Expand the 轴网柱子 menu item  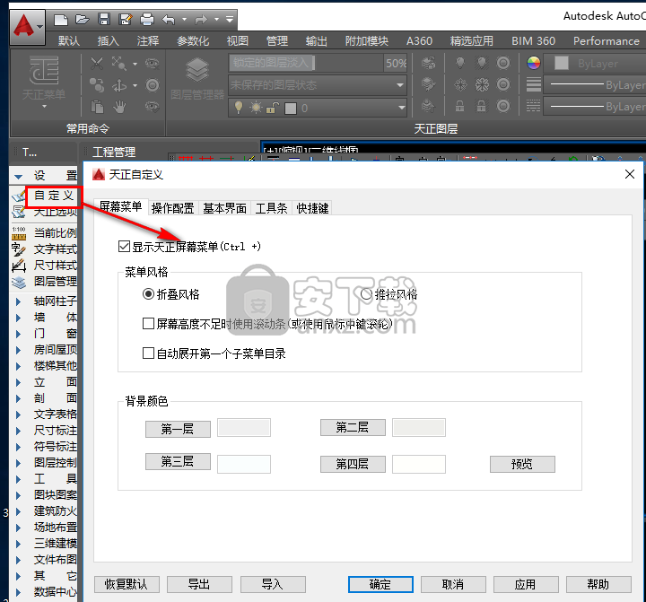[18, 301]
